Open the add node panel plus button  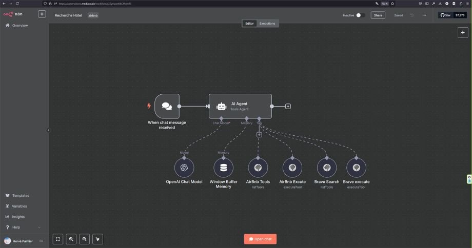pyautogui.click(x=463, y=32)
